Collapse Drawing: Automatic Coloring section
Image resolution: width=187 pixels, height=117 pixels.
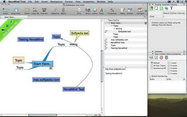[x=153, y=4]
